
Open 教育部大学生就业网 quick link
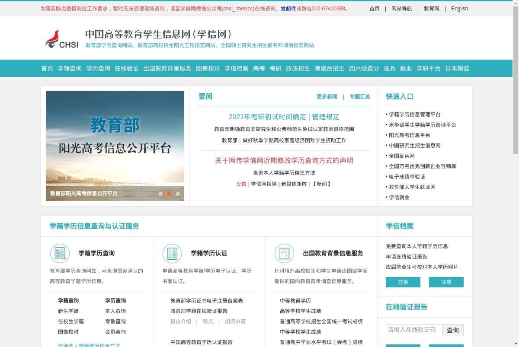click(x=412, y=187)
